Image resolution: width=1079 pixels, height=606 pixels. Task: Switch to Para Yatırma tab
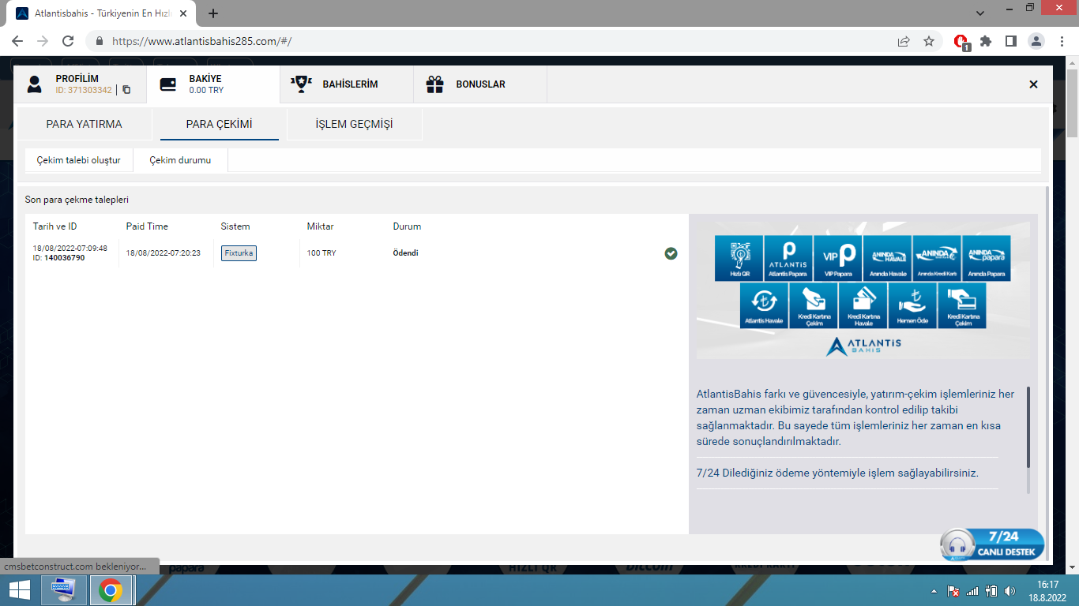84,124
